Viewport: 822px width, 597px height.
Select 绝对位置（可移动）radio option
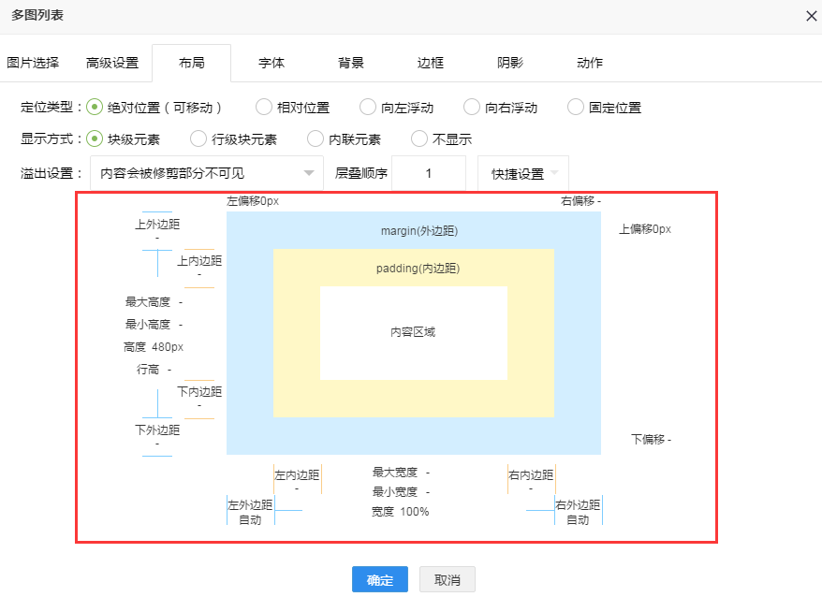tap(95, 108)
